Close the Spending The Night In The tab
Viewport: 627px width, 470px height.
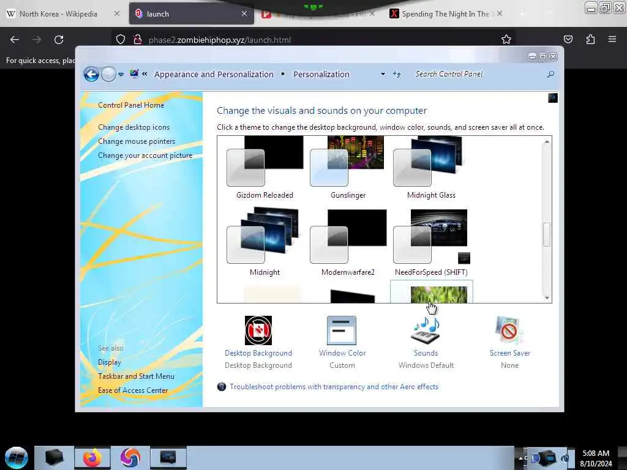tap(500, 13)
